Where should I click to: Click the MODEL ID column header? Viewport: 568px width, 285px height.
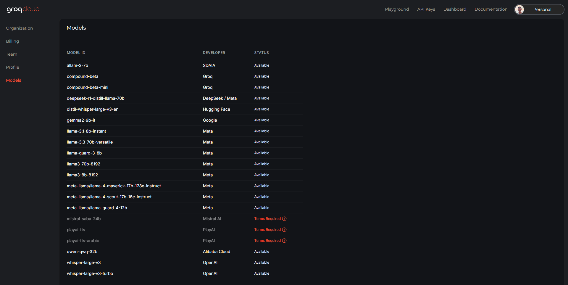pos(76,53)
